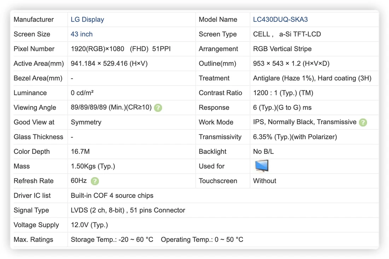The image size is (389, 259).
Task: Click the help icon beside Viewing Angle value
Action: pyautogui.click(x=158, y=108)
